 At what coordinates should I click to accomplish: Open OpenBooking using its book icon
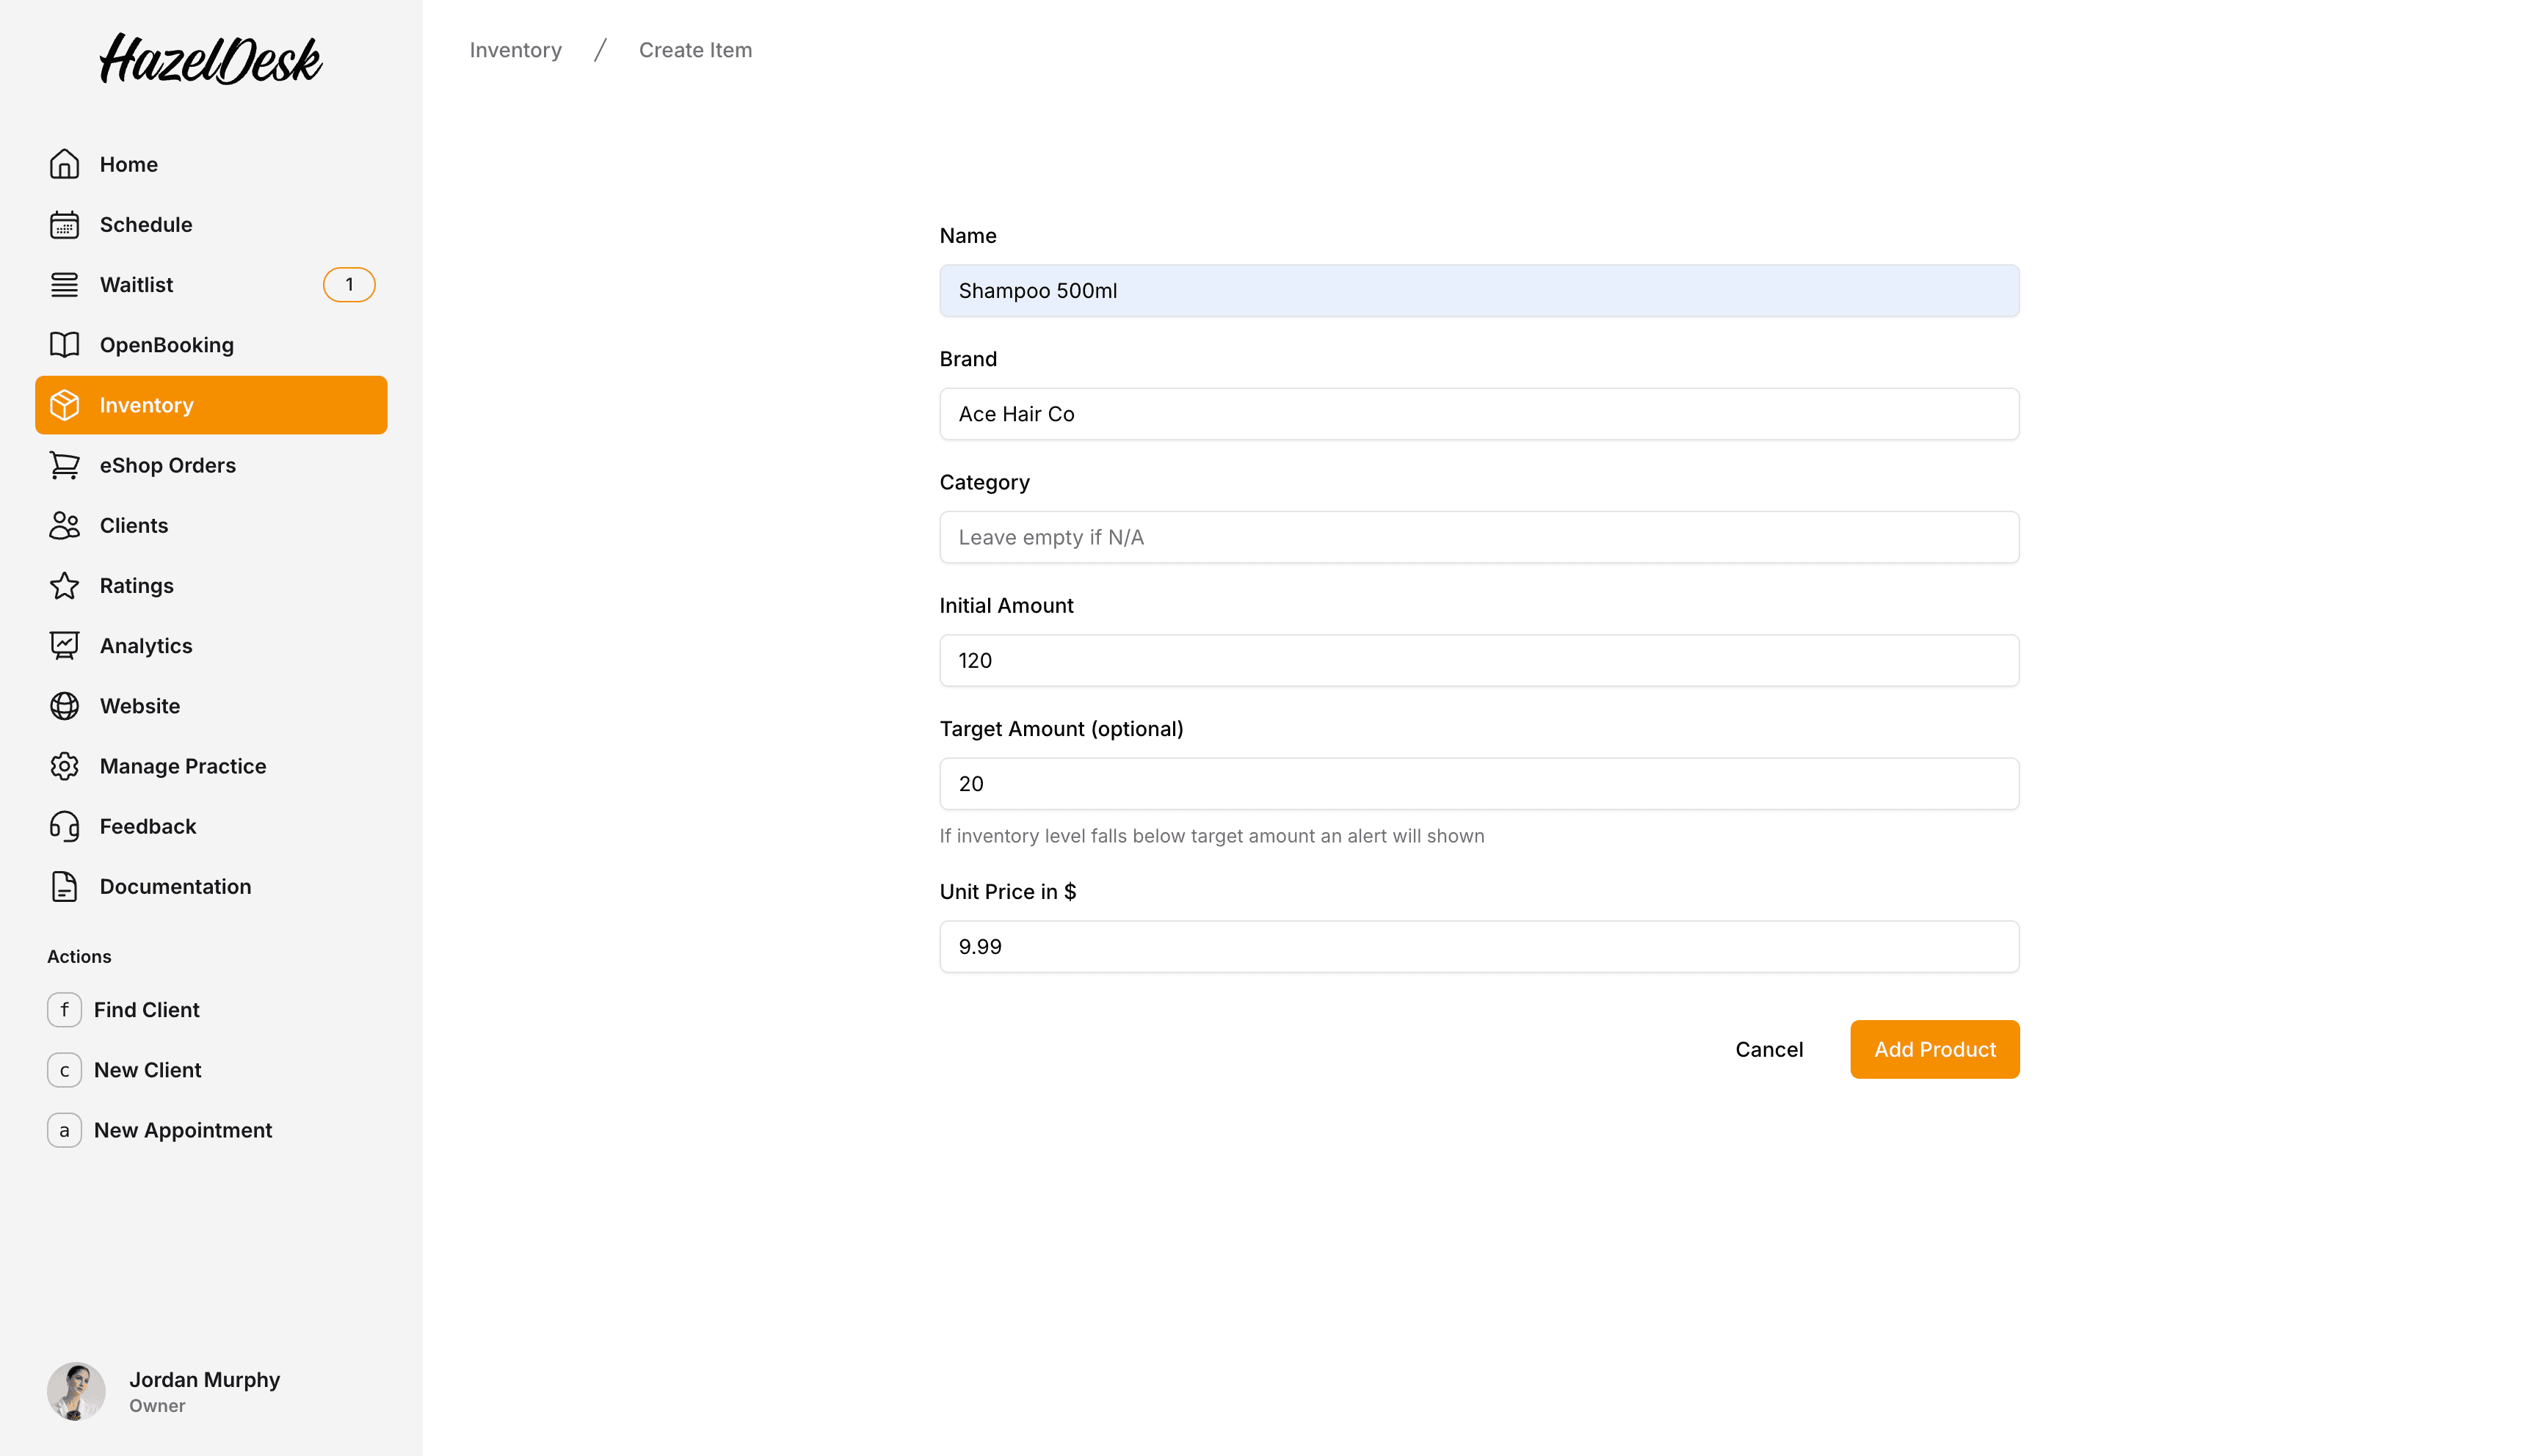coord(64,344)
